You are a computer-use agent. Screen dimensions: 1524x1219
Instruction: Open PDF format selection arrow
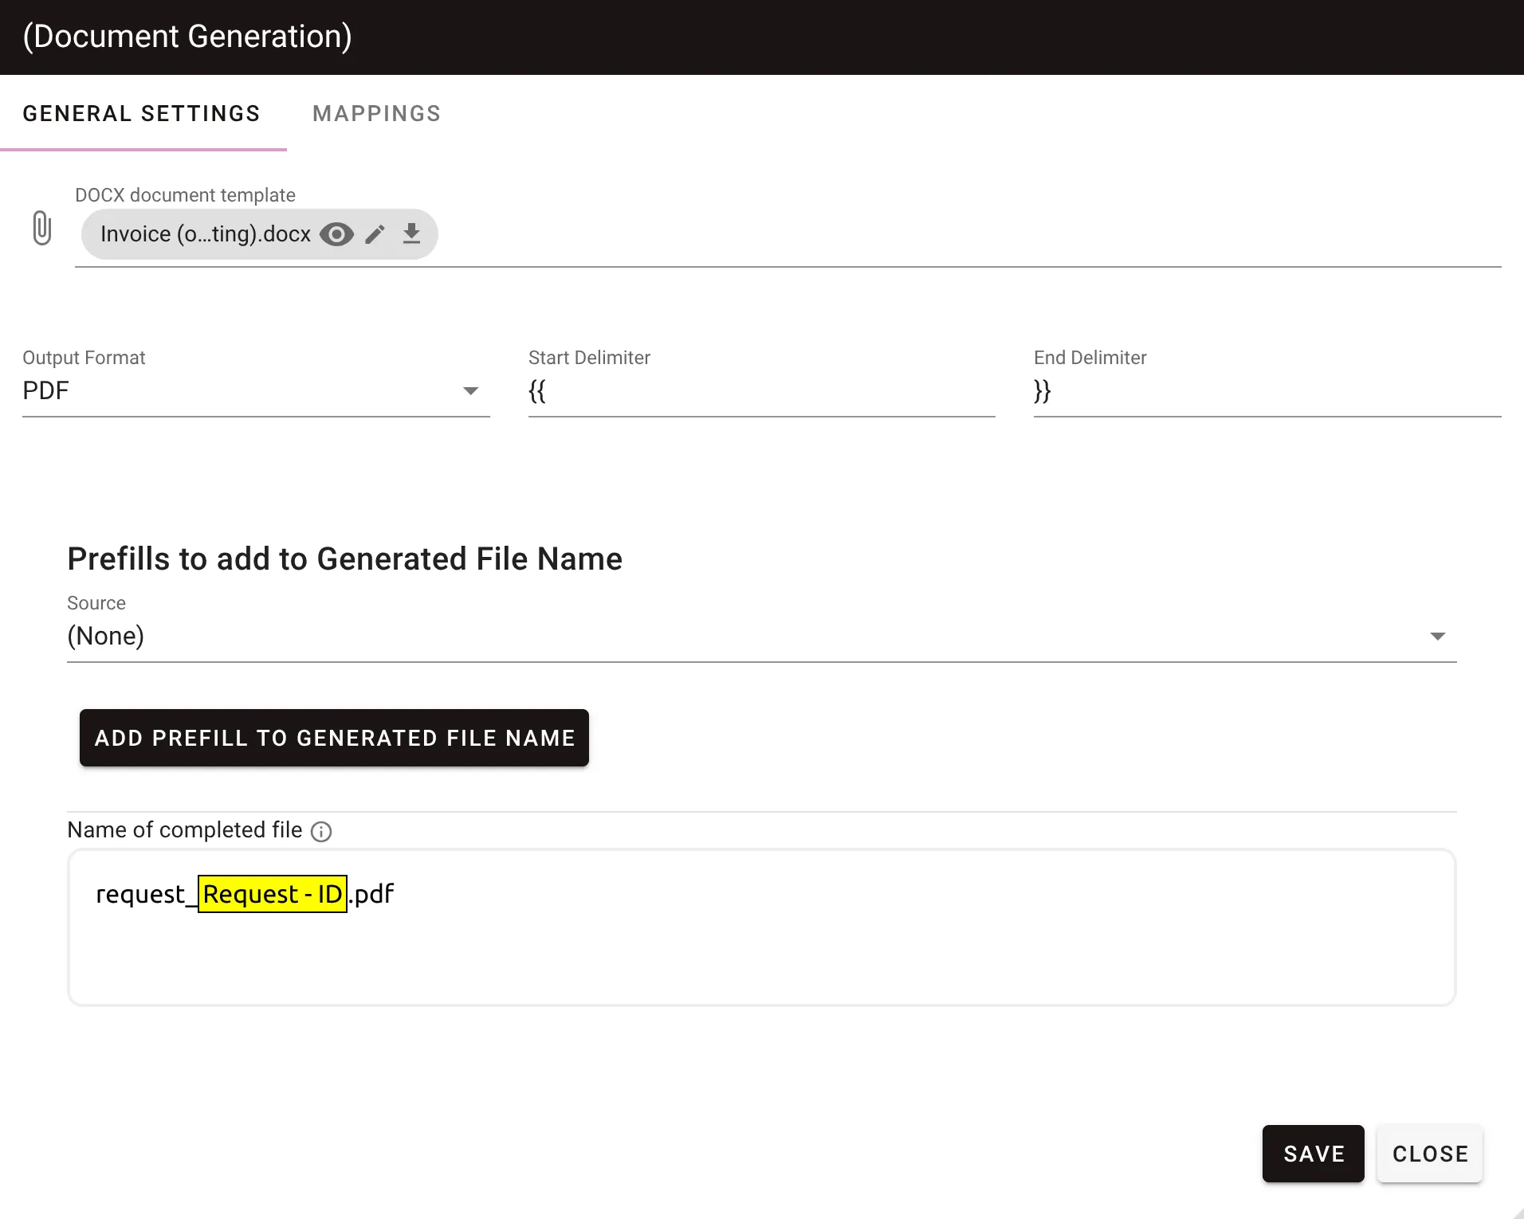pos(471,390)
